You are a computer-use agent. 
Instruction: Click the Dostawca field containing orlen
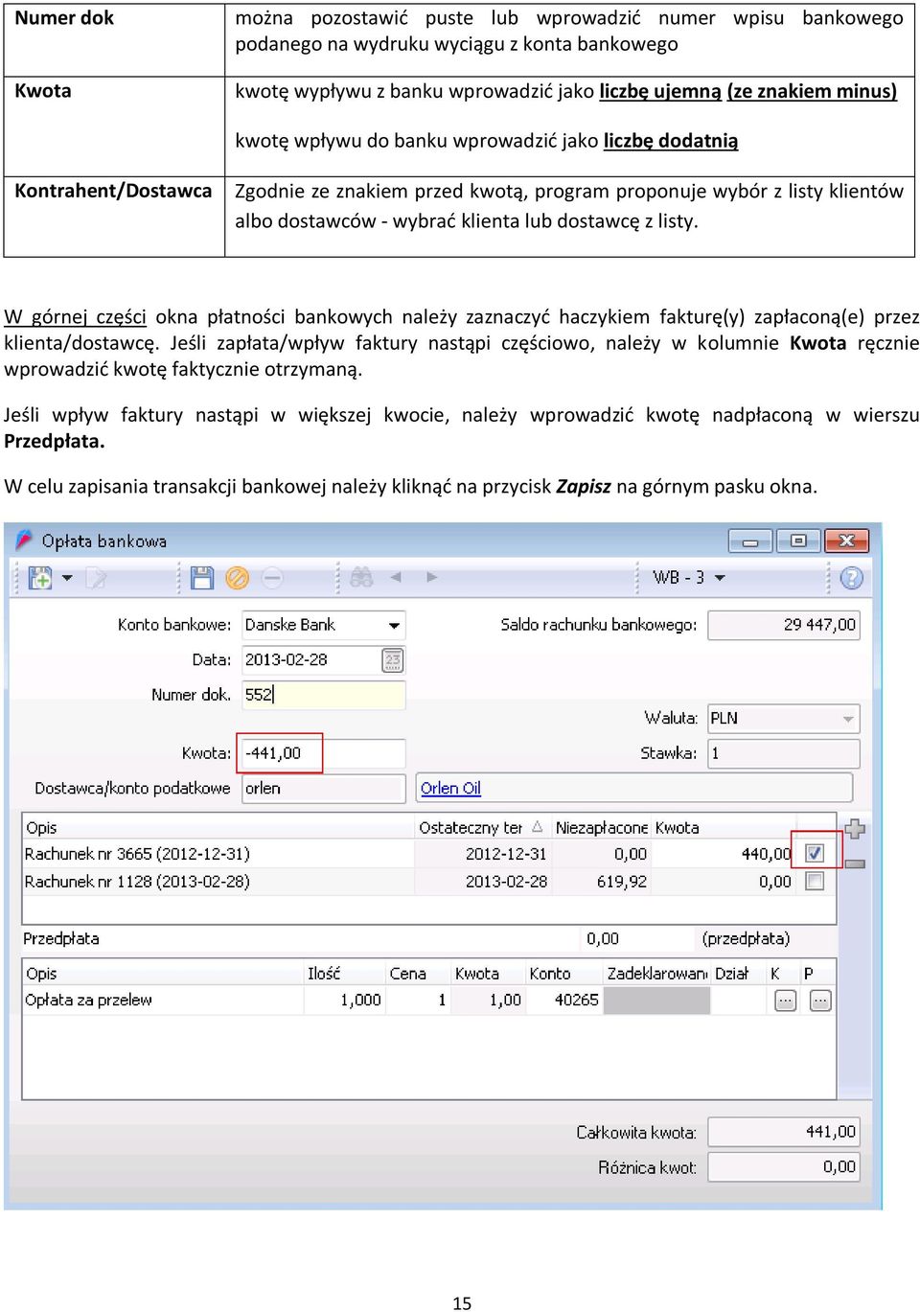(x=324, y=789)
